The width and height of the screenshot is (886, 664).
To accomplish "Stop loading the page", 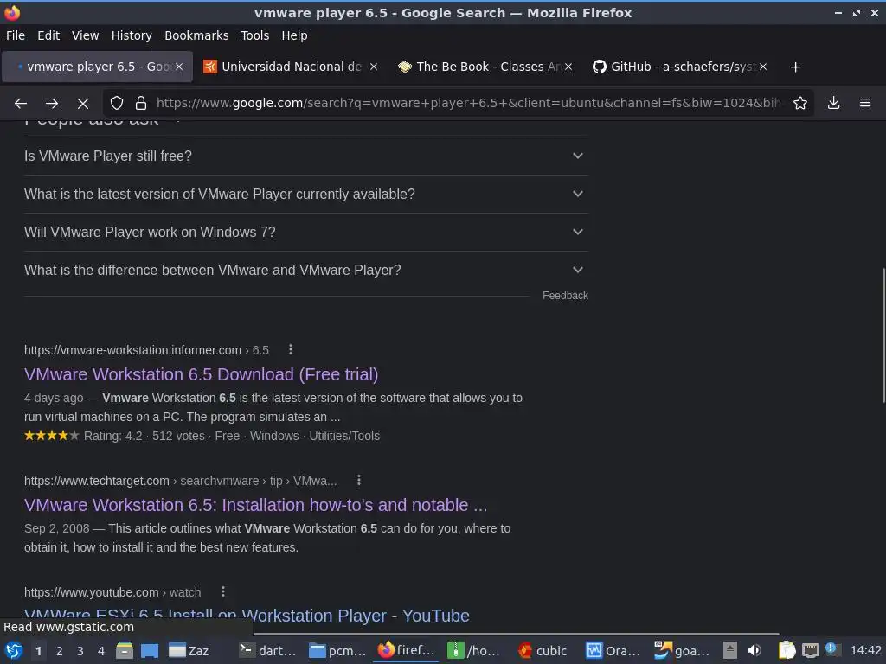I will point(83,104).
